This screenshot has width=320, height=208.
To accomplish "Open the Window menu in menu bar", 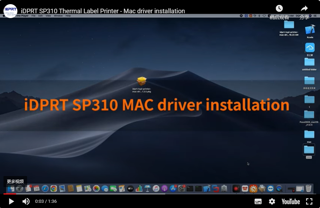I will [x=58, y=16].
